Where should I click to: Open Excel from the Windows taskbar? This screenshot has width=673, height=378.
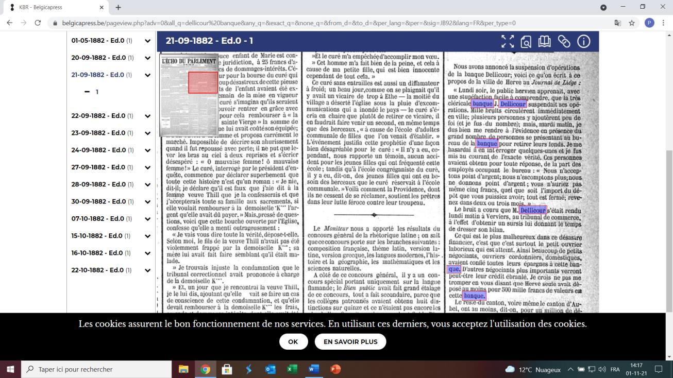coord(292,369)
